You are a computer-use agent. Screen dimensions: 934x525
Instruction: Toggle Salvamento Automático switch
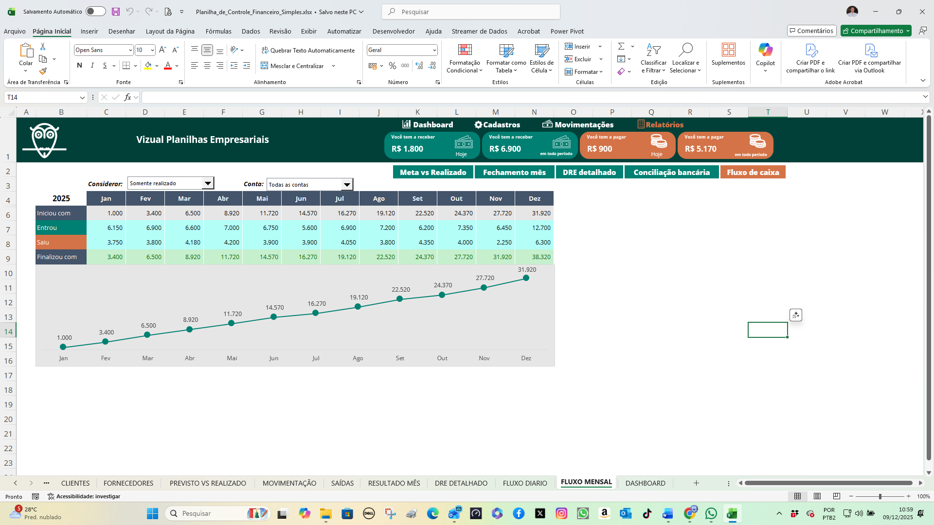click(95, 12)
